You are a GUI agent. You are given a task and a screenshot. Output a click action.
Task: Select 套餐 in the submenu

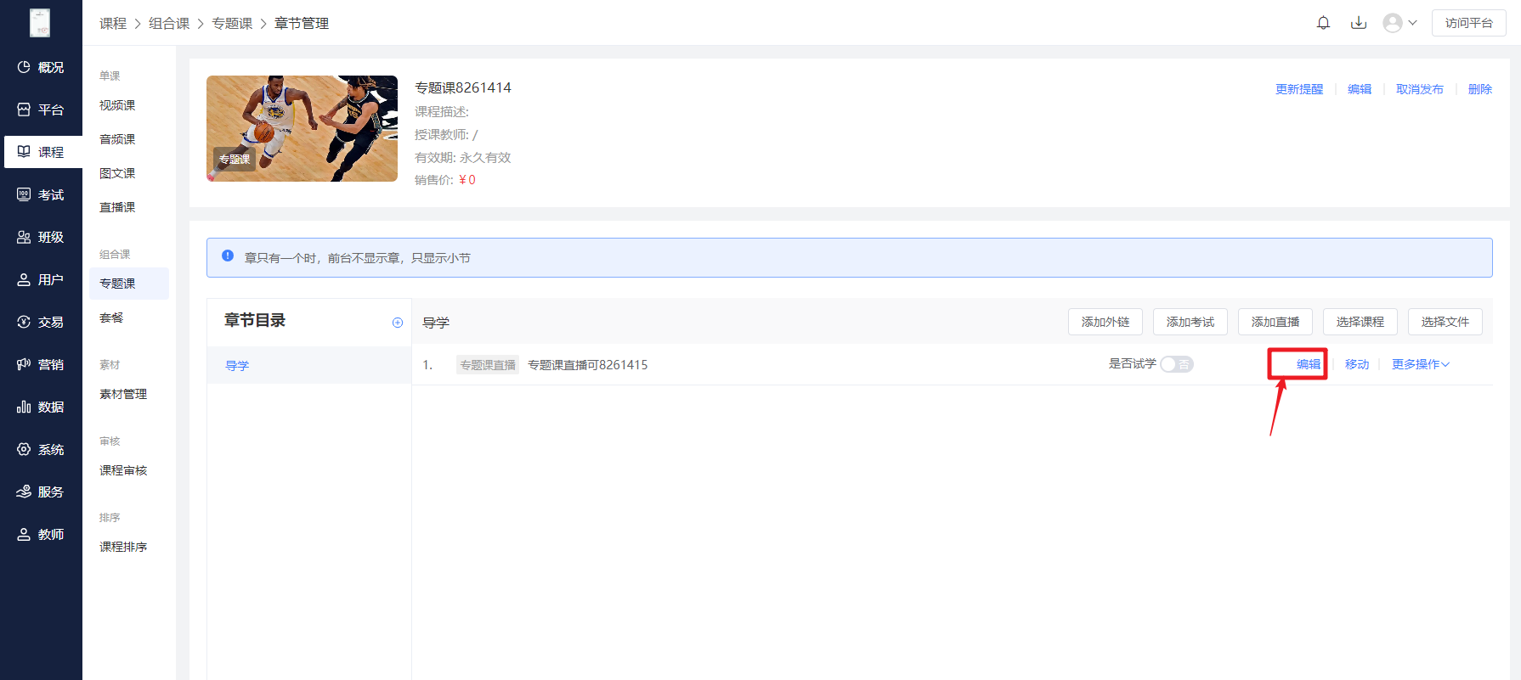[111, 318]
